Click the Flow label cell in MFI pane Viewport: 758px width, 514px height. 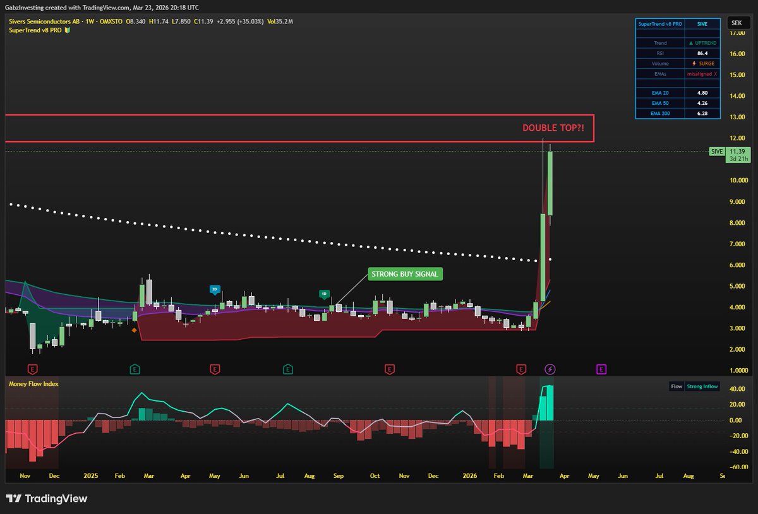[x=677, y=386]
